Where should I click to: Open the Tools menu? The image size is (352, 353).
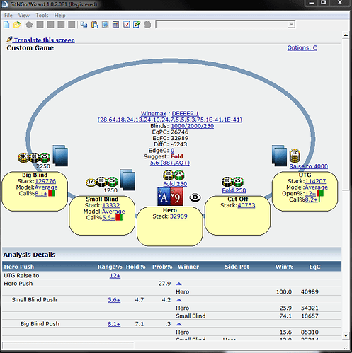pyautogui.click(x=42, y=16)
